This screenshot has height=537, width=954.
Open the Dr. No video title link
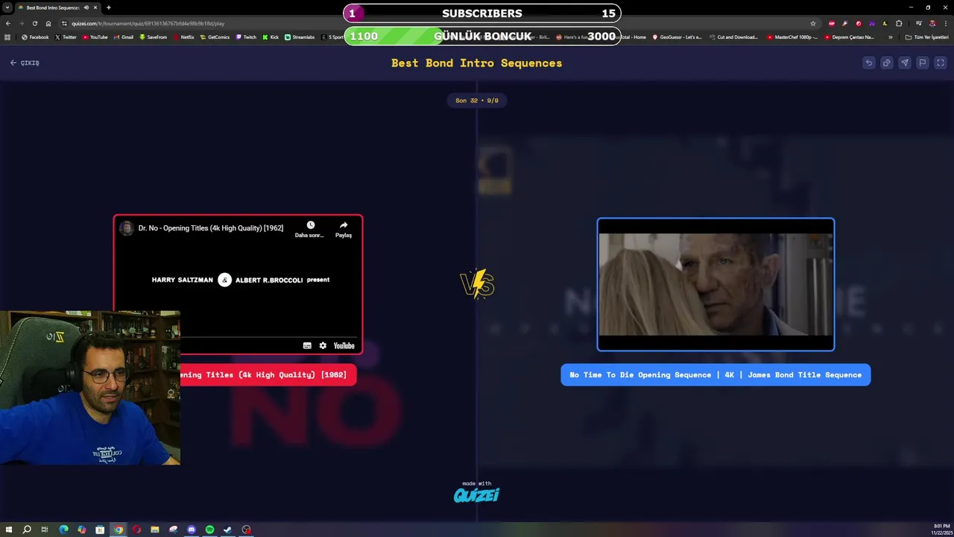point(211,228)
